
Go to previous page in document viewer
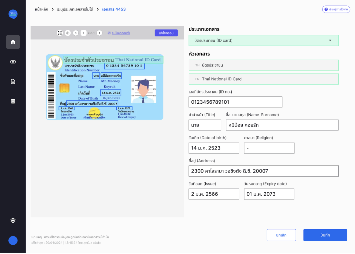click(x=76, y=33)
